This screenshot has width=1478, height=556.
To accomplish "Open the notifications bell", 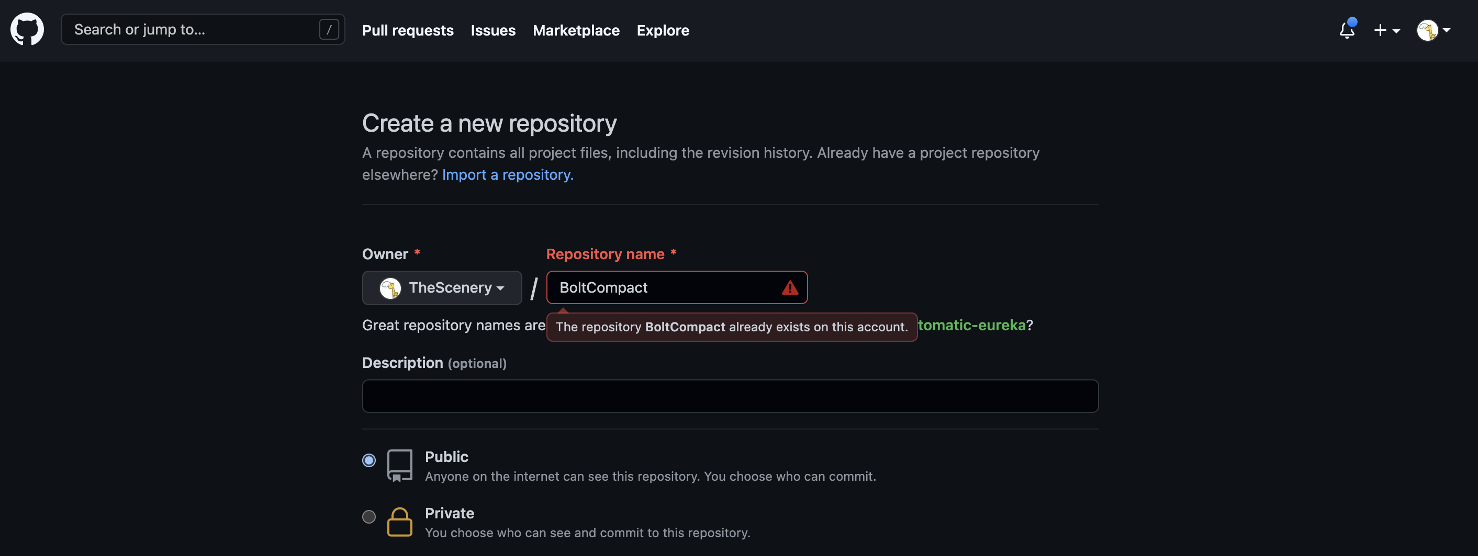I will (x=1346, y=30).
